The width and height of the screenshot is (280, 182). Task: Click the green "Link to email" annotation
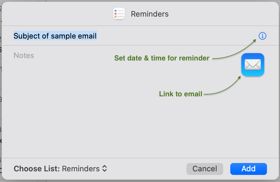[x=181, y=94]
